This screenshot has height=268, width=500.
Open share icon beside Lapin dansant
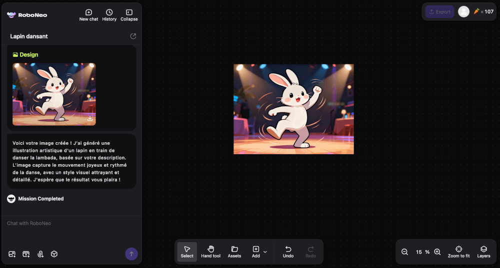tap(133, 36)
